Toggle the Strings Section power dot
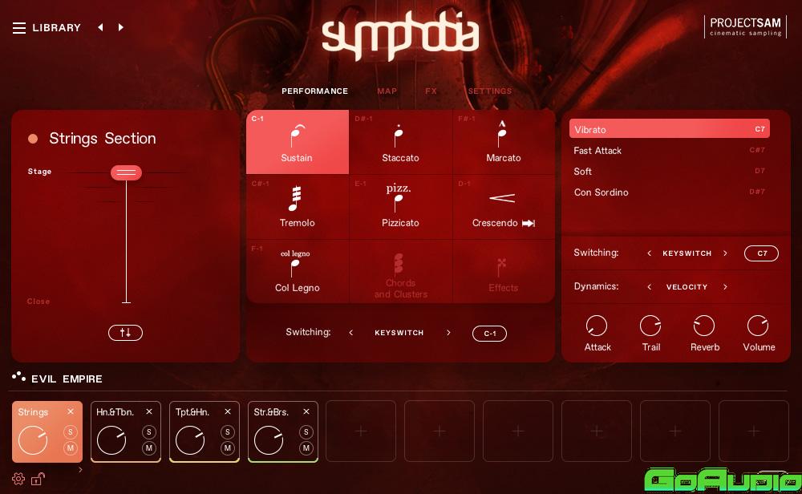The image size is (802, 494). coord(33,139)
